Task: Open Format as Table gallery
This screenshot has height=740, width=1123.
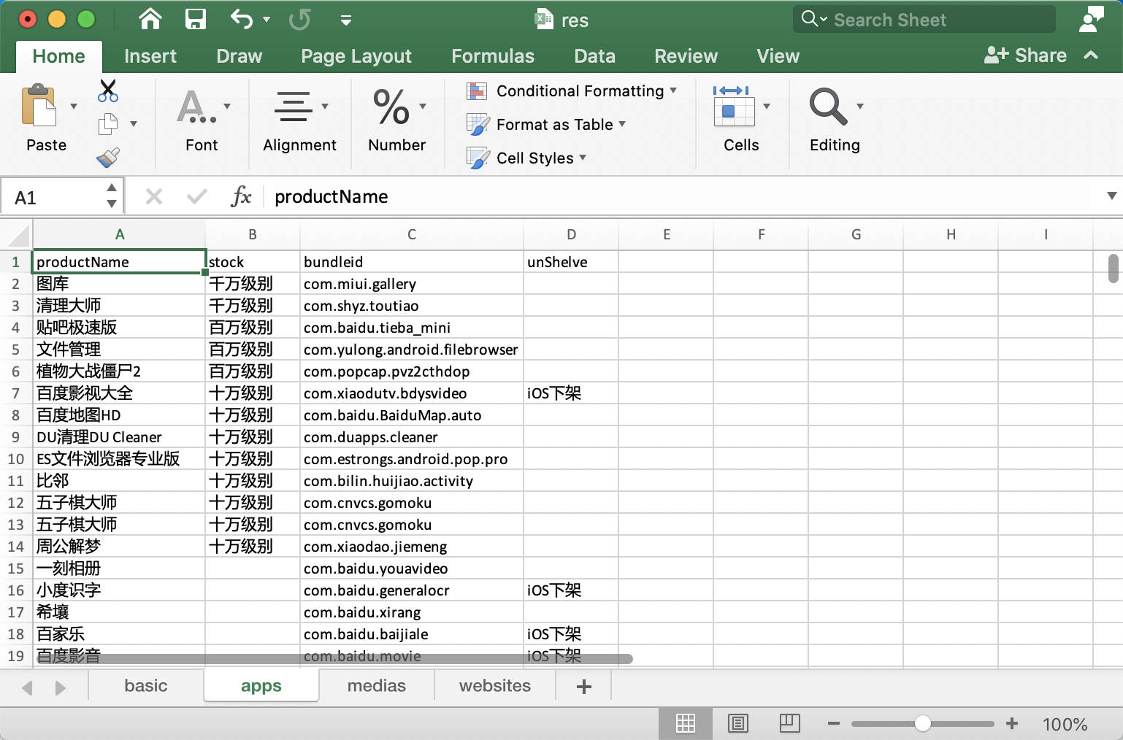Action: tap(546, 125)
